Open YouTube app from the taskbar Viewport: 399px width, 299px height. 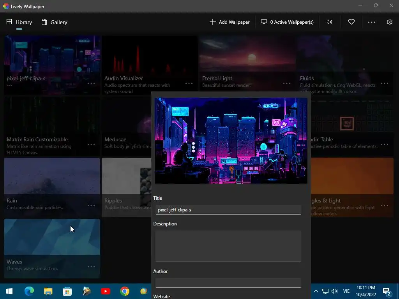coord(105,291)
